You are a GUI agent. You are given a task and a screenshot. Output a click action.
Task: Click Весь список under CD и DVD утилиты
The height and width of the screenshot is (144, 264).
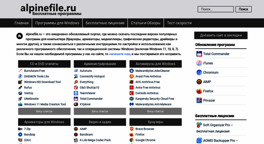(x=44, y=111)
